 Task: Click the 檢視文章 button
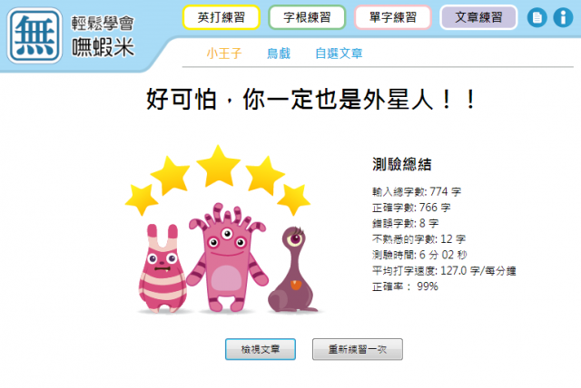coord(261,349)
